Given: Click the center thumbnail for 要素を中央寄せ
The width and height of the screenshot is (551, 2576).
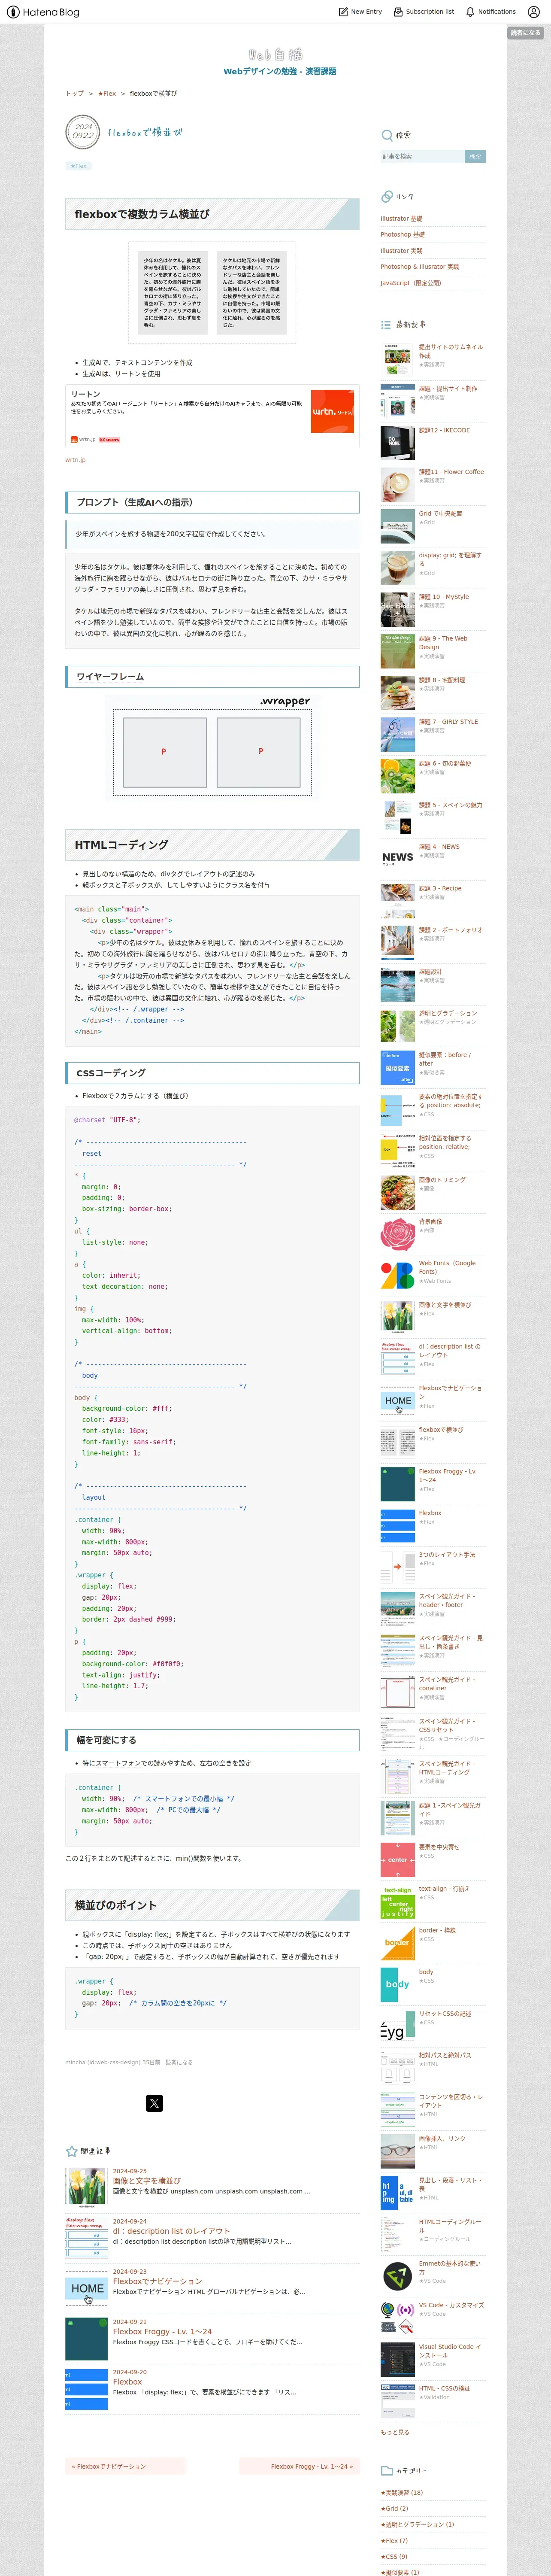Looking at the screenshot, I should pos(398,1860).
